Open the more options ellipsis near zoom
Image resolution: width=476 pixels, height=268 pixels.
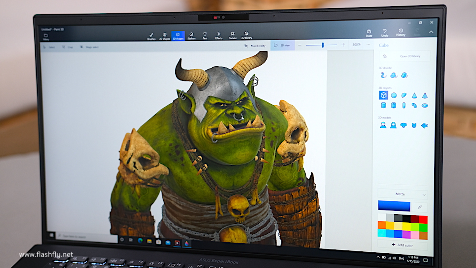click(367, 45)
